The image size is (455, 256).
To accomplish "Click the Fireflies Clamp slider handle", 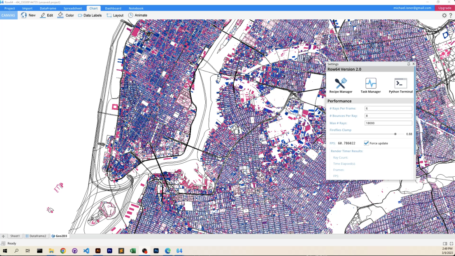I will click(395, 134).
